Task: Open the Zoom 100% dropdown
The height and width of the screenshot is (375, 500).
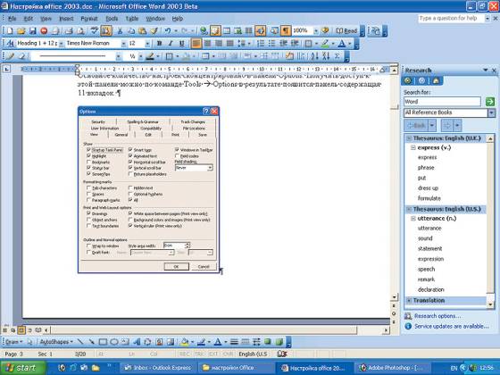Action: pyautogui.click(x=316, y=31)
